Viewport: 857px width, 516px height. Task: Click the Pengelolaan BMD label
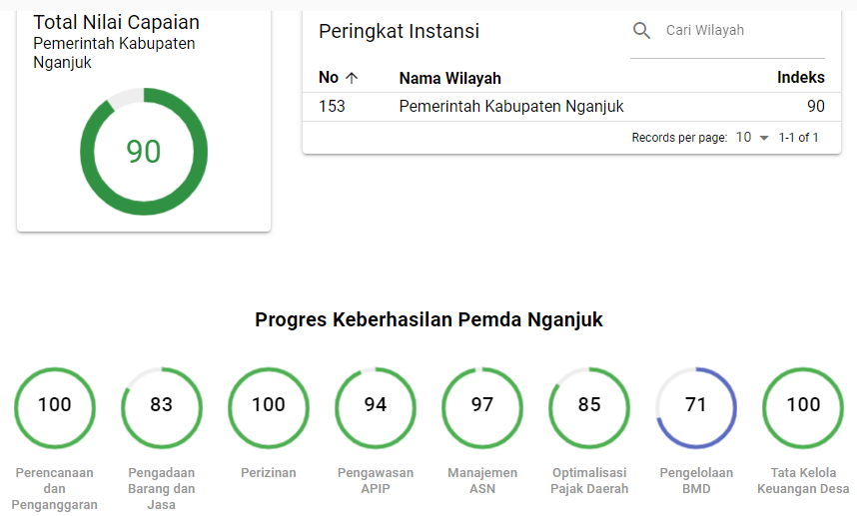[x=696, y=480]
